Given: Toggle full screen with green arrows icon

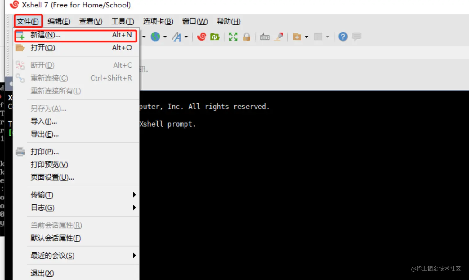Looking at the screenshot, I should coord(233,37).
